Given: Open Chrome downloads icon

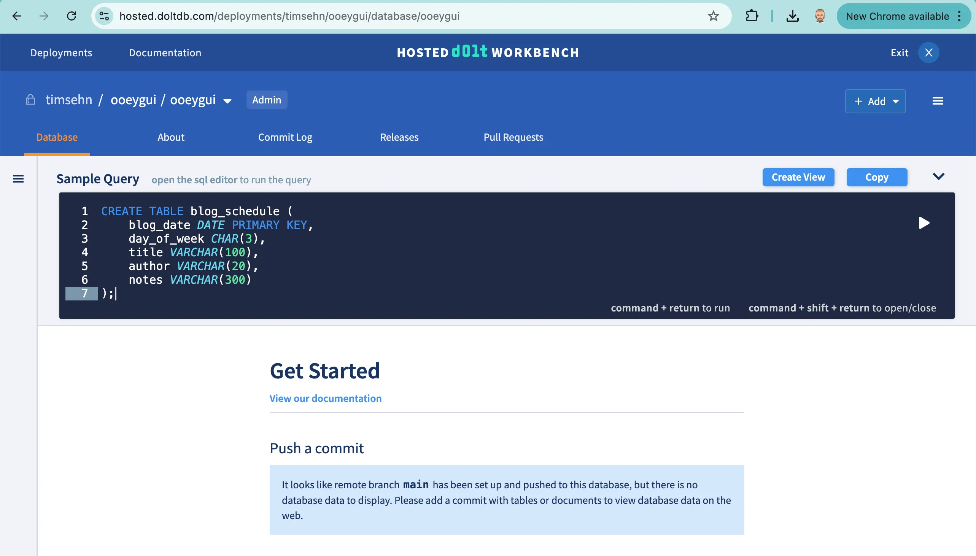Looking at the screenshot, I should 792,16.
